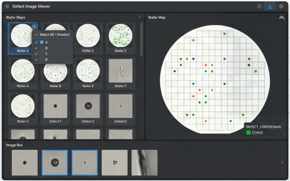Open the hamburger menu beside the app title
290x181 pixels.
pyautogui.click(x=7, y=7)
